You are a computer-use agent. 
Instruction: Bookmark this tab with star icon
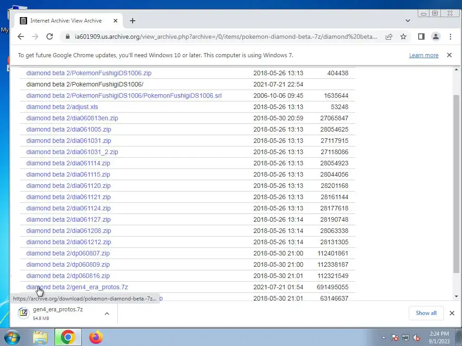pos(403,36)
